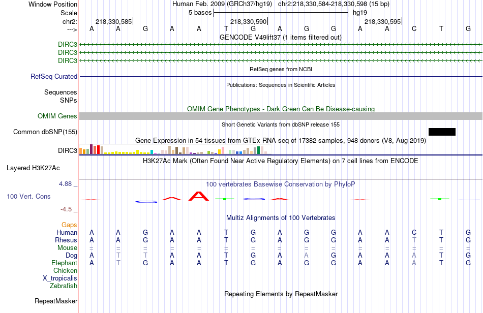Click the Window Position track label
The image size is (483, 313).
tap(53, 4)
